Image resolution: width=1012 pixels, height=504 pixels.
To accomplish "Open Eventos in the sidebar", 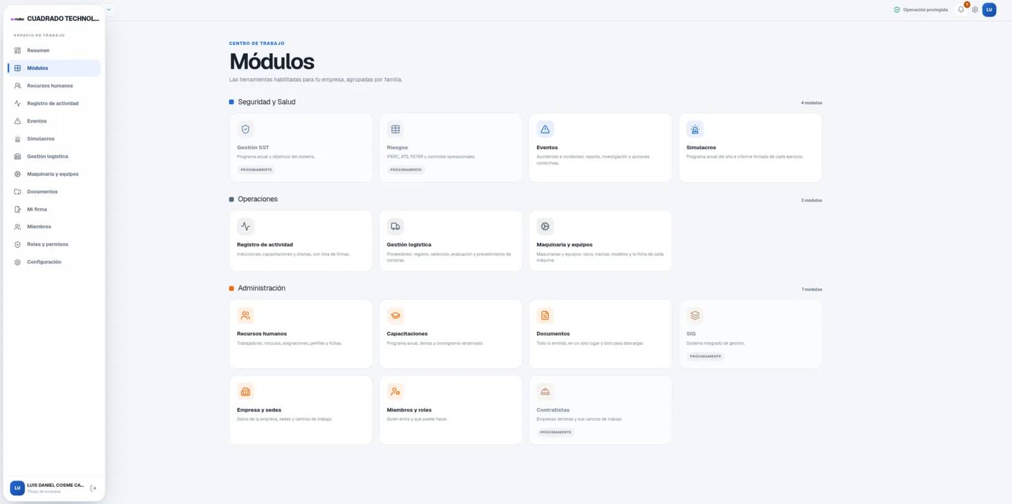I will [54, 121].
